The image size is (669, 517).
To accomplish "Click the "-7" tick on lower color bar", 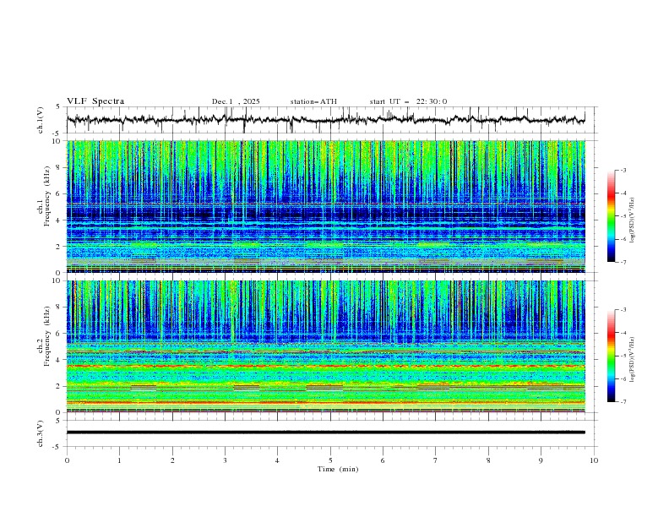I will (623, 401).
